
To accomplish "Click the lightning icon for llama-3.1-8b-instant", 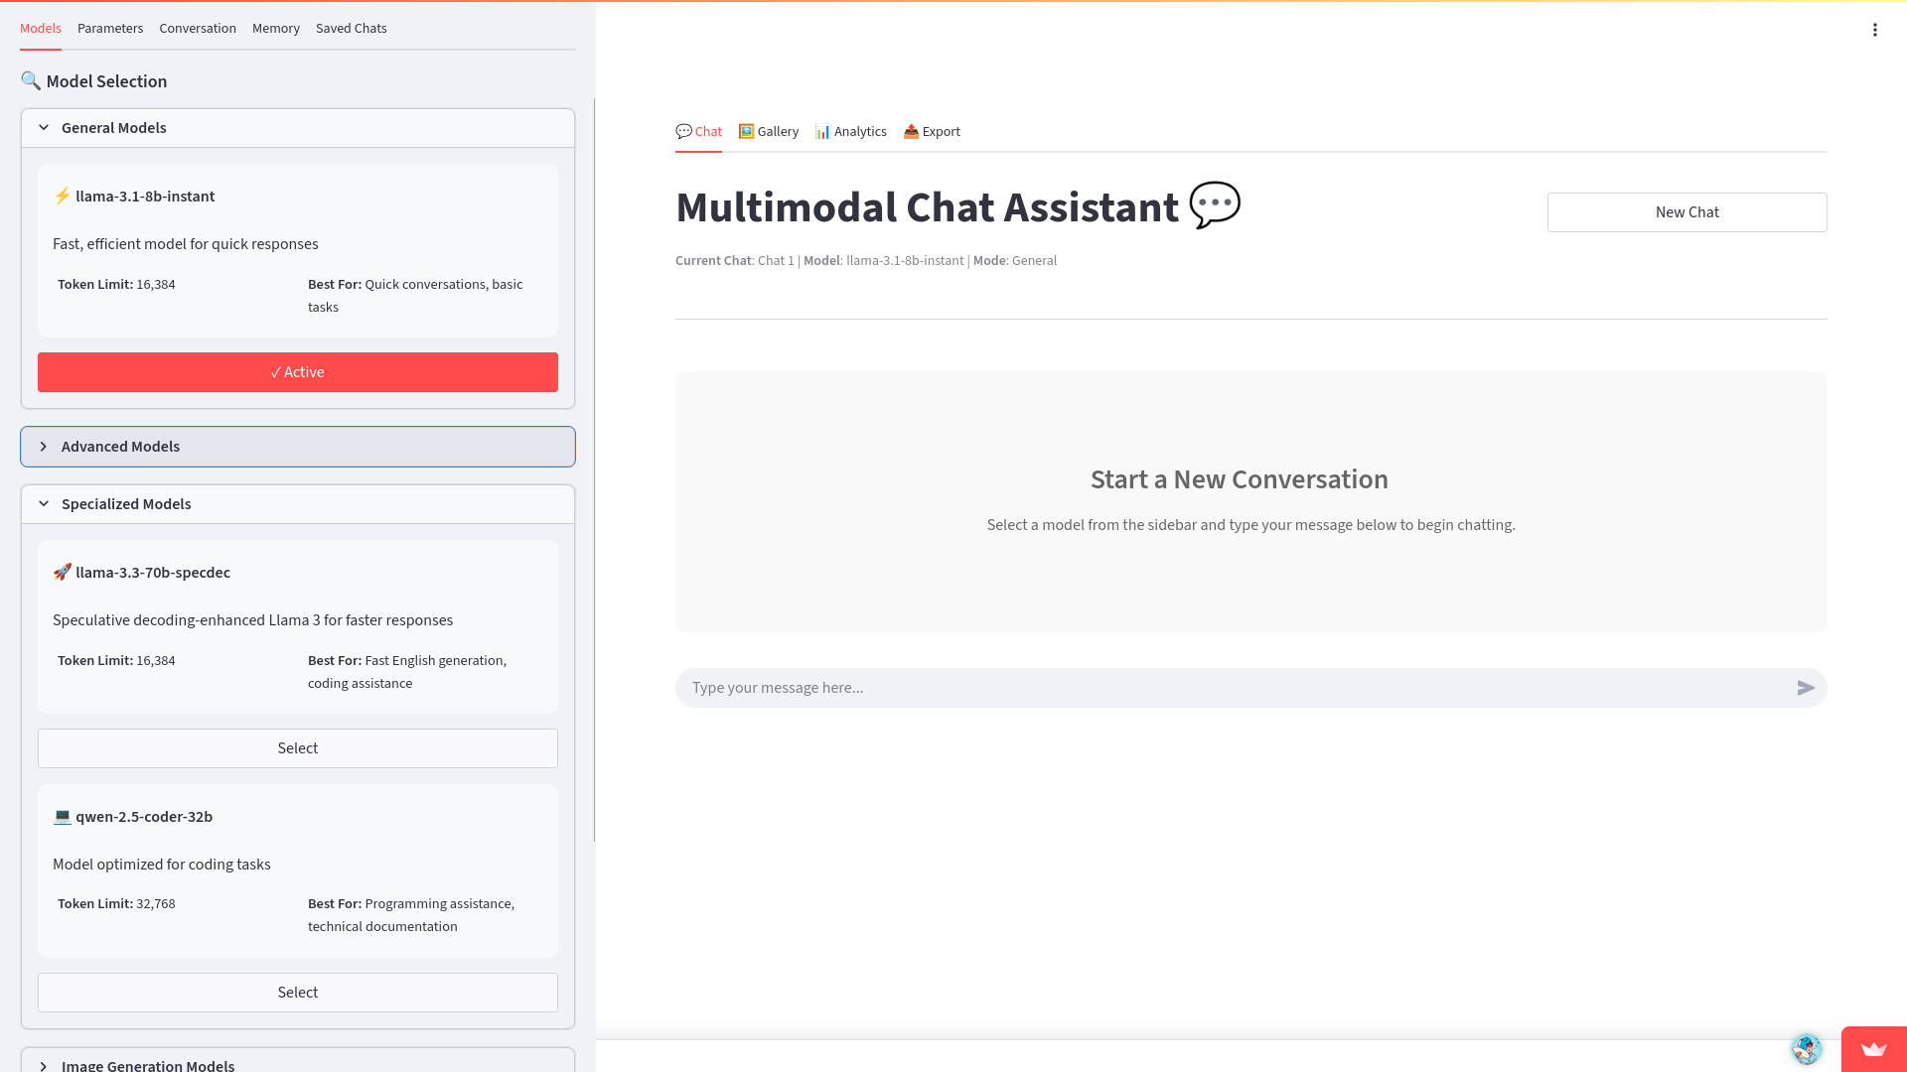I will pos(63,197).
